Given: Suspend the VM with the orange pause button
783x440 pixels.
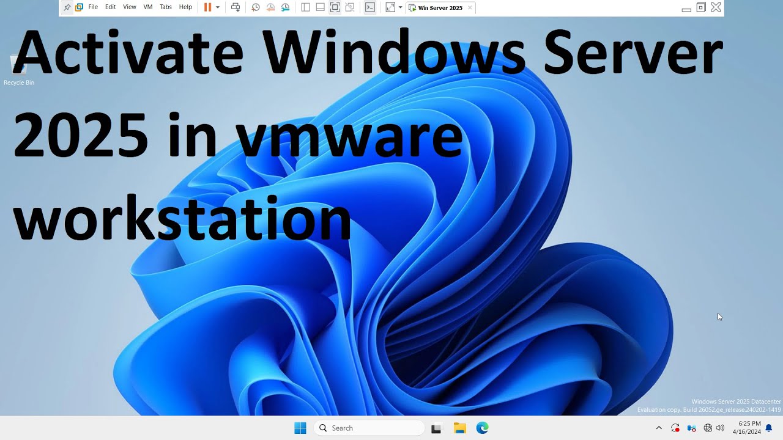Looking at the screenshot, I should tap(207, 7).
